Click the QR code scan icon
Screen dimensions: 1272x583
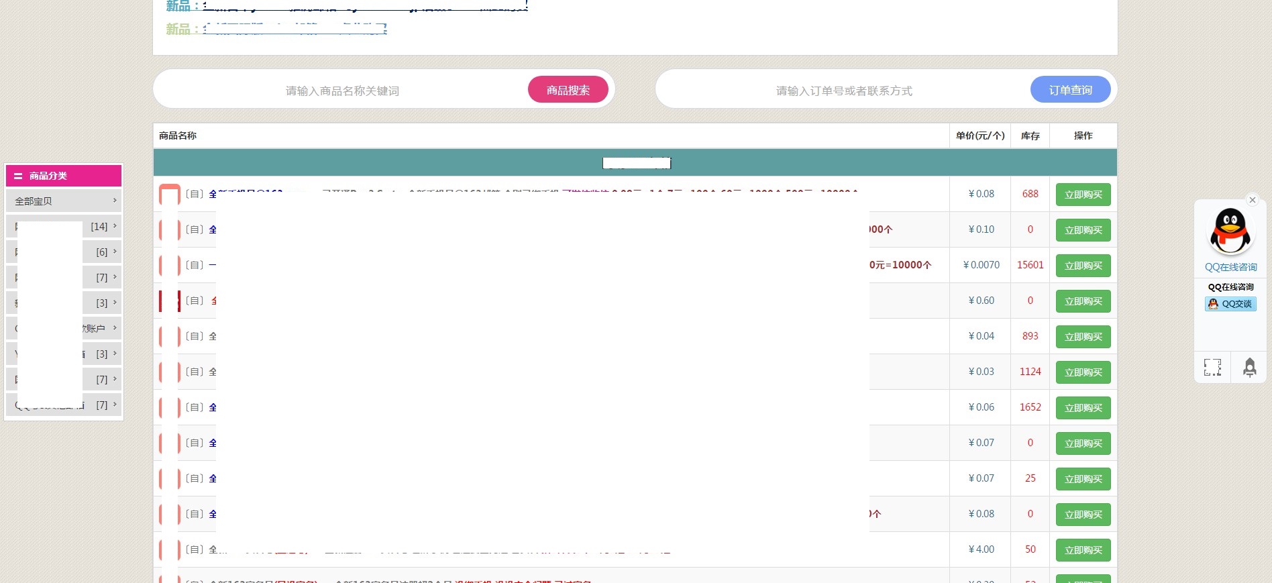pyautogui.click(x=1212, y=367)
